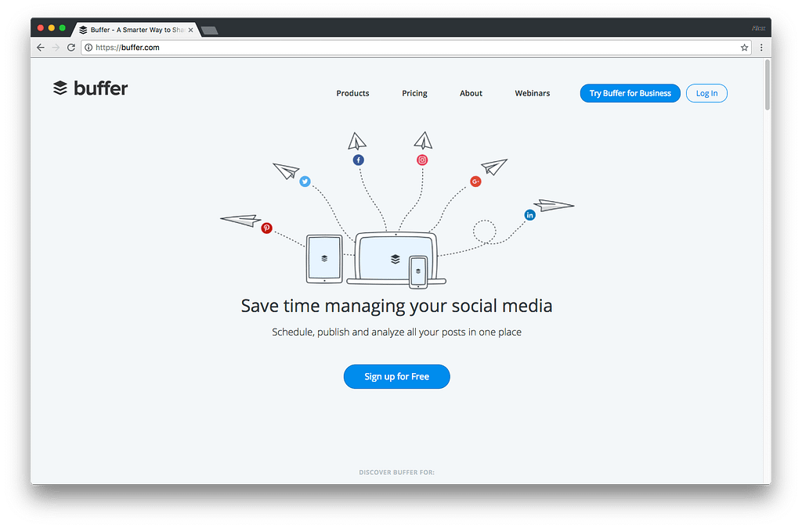Image resolution: width=802 pixels, height=528 pixels.
Task: Click the 'Save time managing your social media' heading
Action: click(396, 306)
